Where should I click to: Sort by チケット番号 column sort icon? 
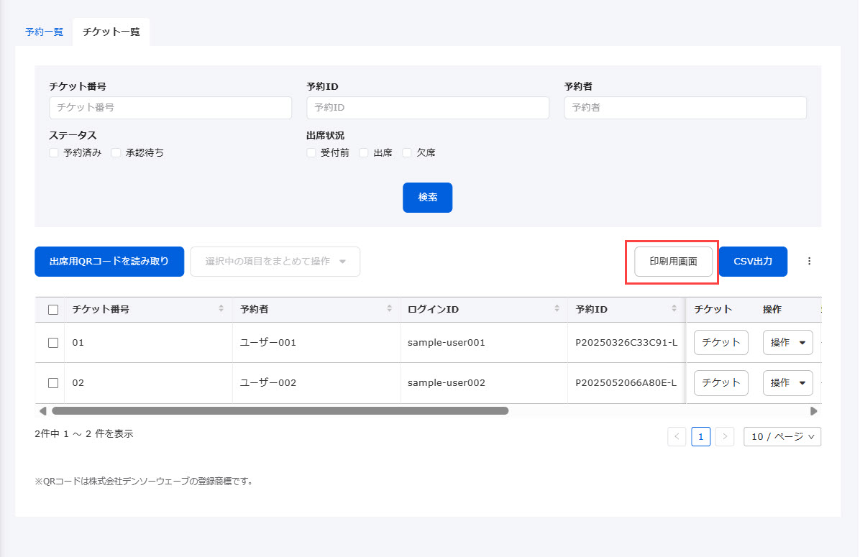(221, 309)
